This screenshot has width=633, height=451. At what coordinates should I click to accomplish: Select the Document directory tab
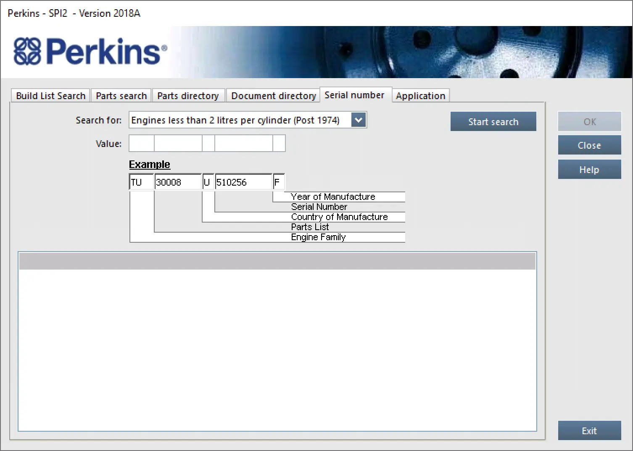(273, 96)
